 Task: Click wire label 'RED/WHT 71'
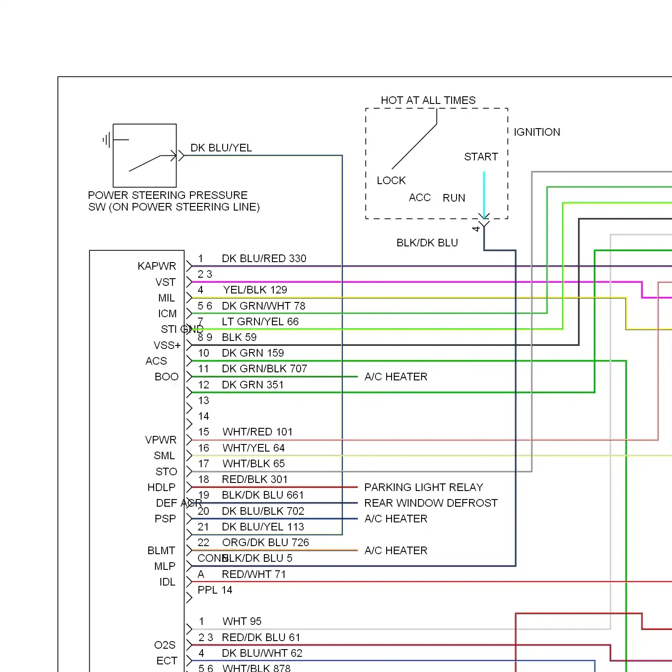pyautogui.click(x=254, y=574)
